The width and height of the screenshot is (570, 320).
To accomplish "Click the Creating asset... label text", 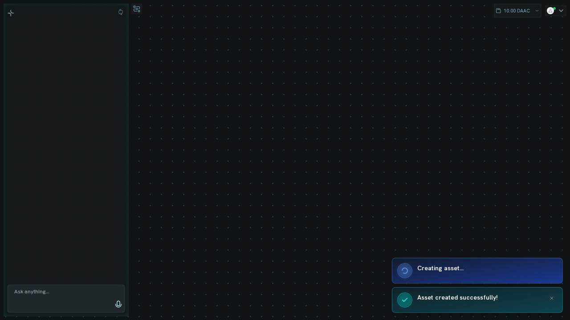I will 440,268.
